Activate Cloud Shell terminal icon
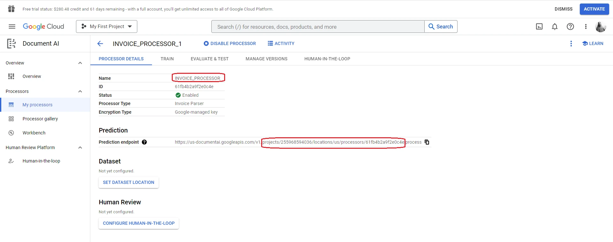Viewport: 613px width, 242px height. point(539,26)
